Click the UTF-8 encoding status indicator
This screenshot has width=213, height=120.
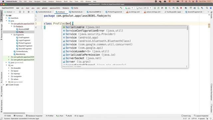point(194,119)
